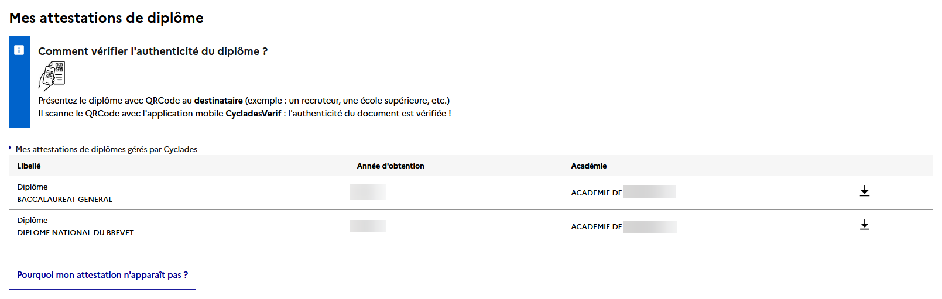Click the Baccalauréat row's ACADEMIE DE text

596,193
